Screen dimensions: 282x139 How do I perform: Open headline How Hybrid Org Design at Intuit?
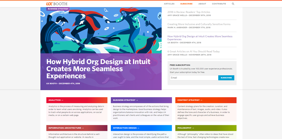[x=98, y=69]
